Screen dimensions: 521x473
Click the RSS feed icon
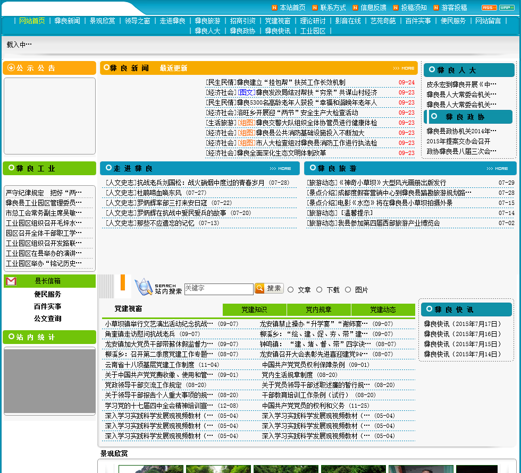pyautogui.click(x=489, y=7)
